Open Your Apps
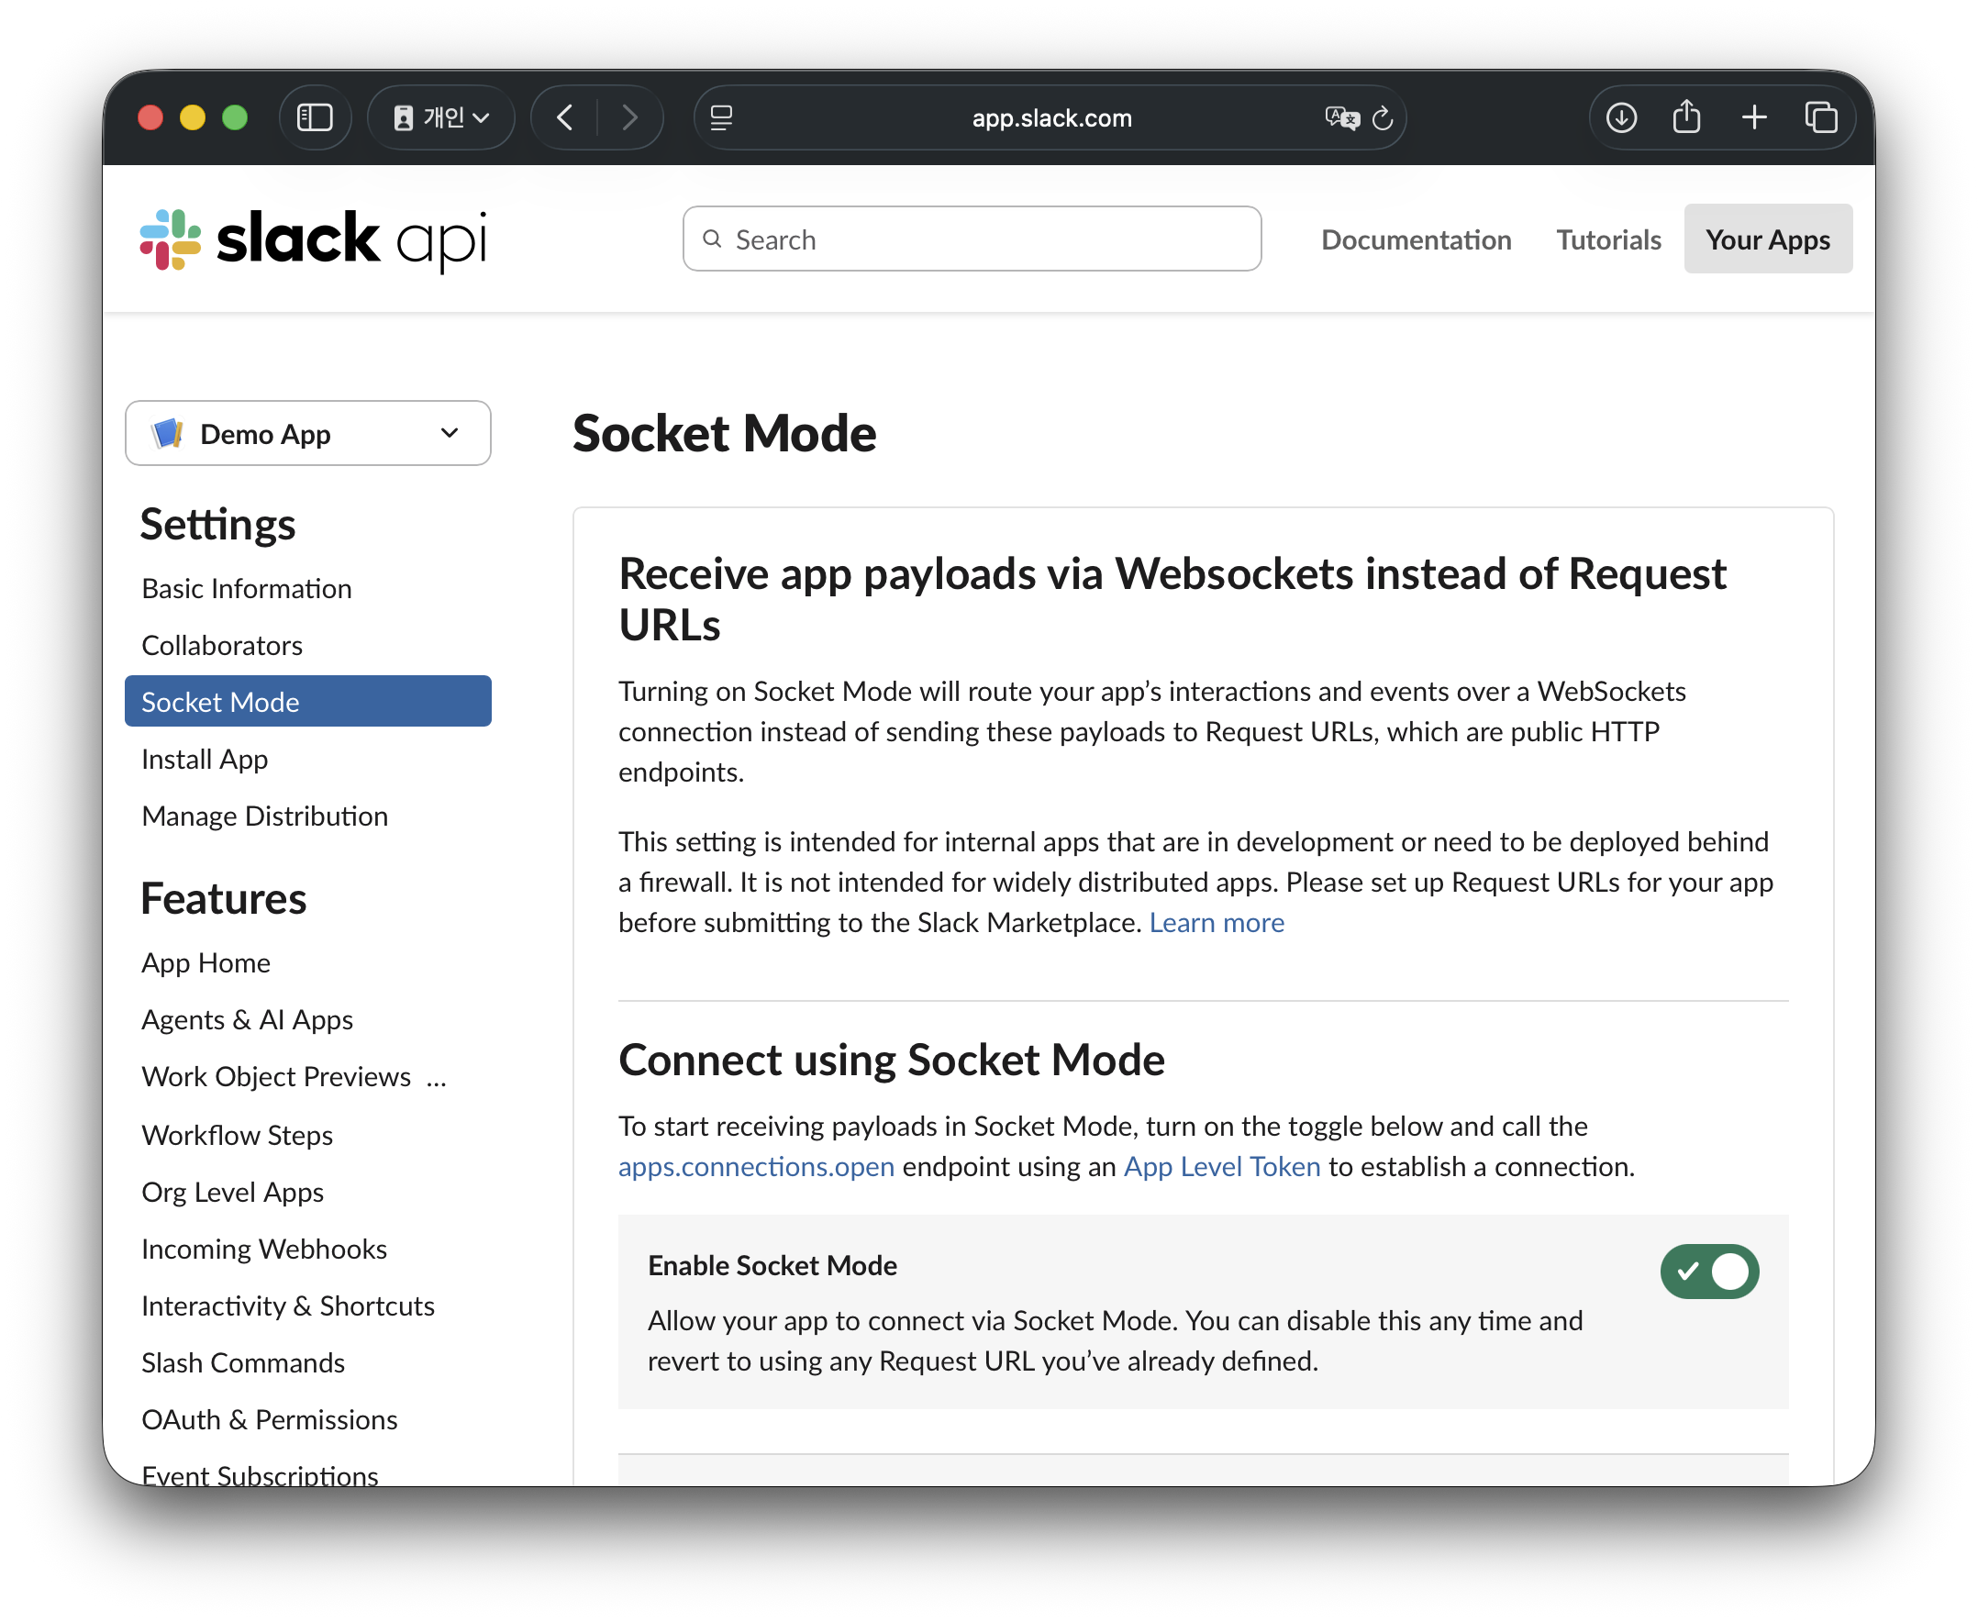The height and width of the screenshot is (1622, 1978). [x=1767, y=239]
